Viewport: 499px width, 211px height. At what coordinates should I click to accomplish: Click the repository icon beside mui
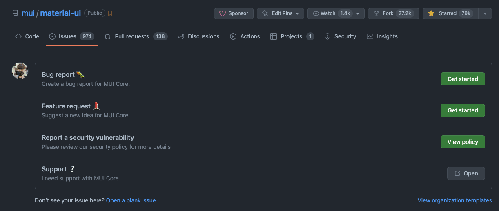click(15, 13)
